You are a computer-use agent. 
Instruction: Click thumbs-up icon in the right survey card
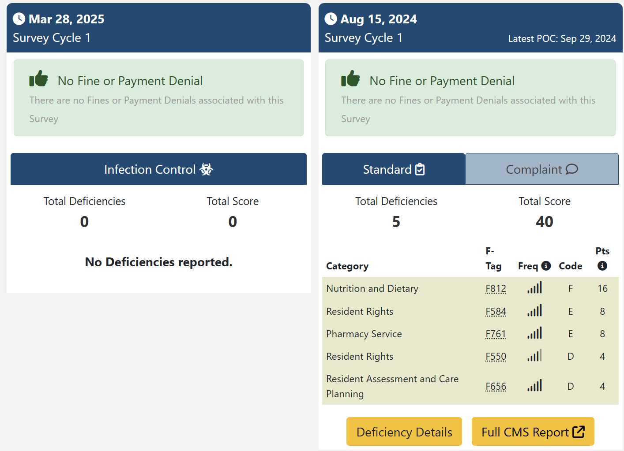click(350, 79)
